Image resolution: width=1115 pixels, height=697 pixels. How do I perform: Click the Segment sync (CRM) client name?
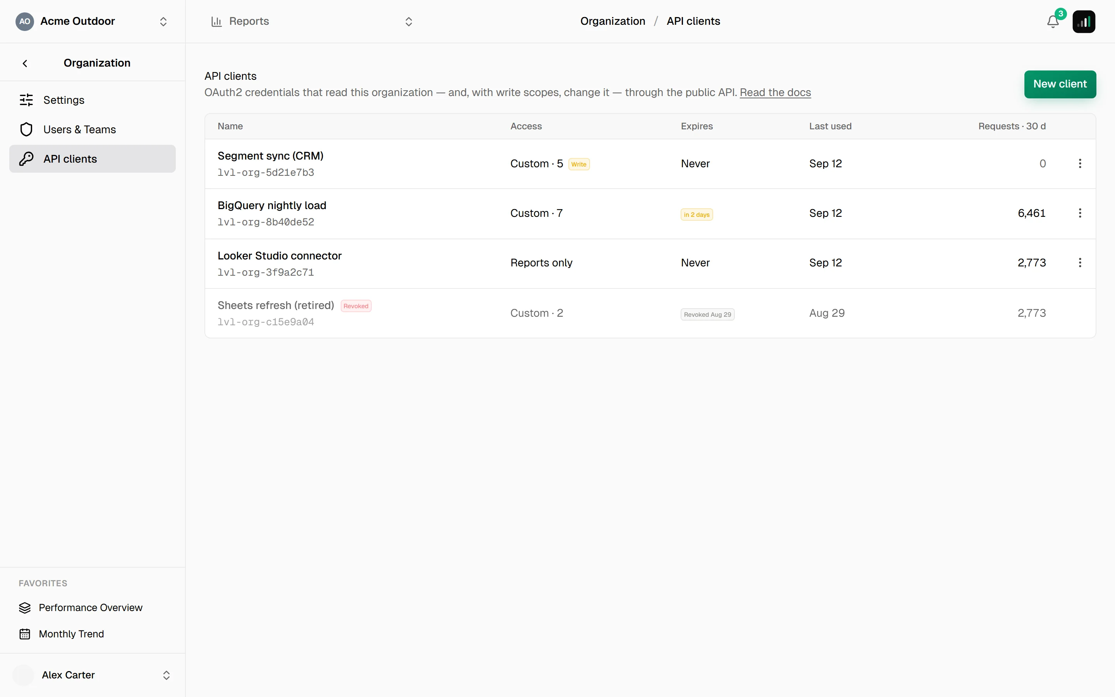pyautogui.click(x=271, y=156)
